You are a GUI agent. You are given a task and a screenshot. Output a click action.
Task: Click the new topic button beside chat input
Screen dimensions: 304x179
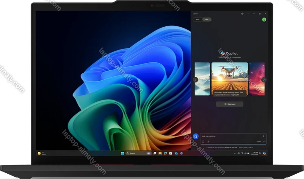pos(195,136)
